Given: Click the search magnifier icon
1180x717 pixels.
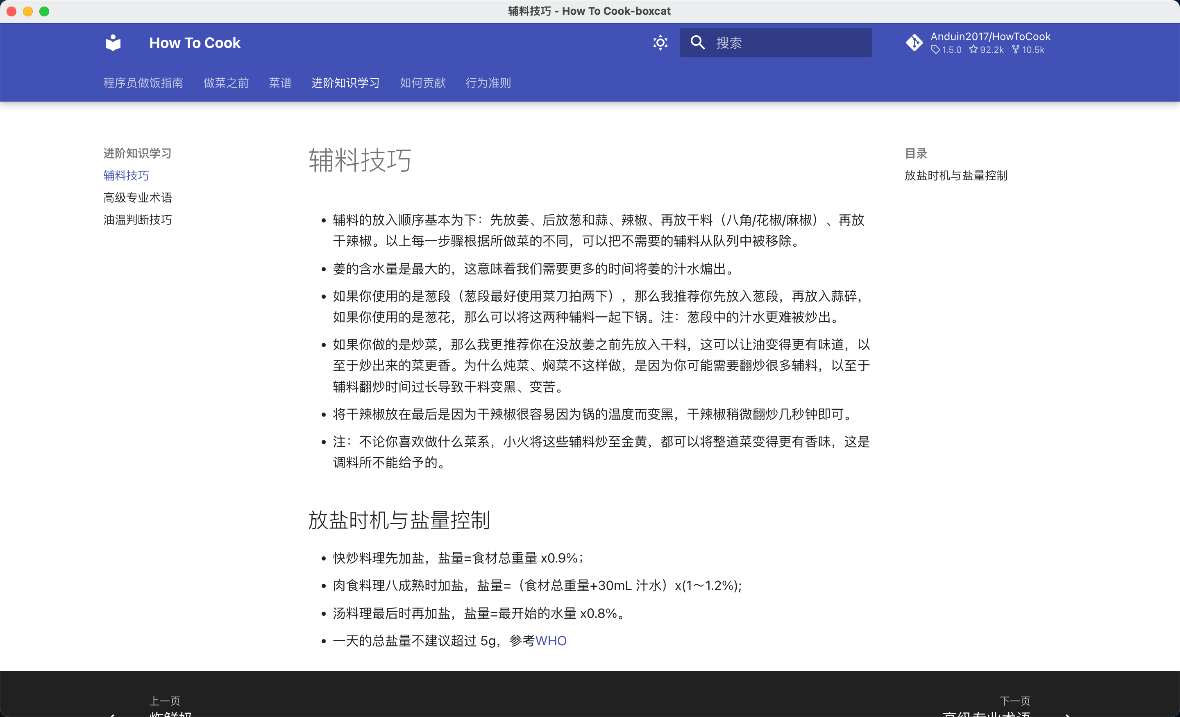Looking at the screenshot, I should tap(697, 43).
